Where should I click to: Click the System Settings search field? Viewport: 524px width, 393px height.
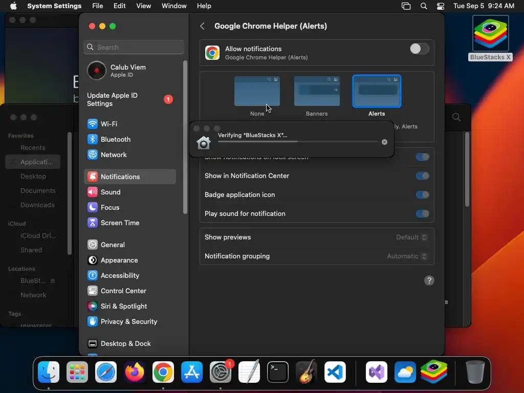coord(134,47)
